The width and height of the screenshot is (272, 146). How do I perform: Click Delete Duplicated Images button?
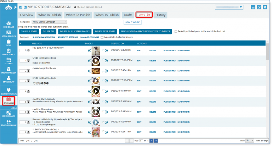click(x=75, y=32)
